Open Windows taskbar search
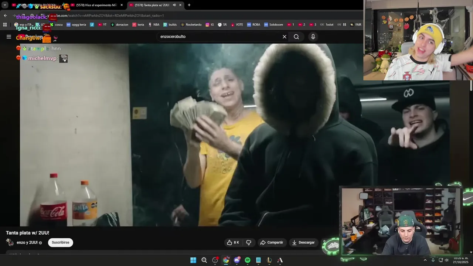The image size is (473, 266). (204, 260)
